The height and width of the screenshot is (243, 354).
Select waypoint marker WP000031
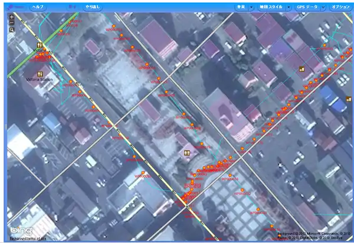(231, 174)
